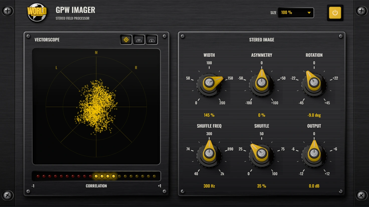Click the +45 mark on the ROTATION dial
Viewport: 369px width, 207px height.
point(327,103)
